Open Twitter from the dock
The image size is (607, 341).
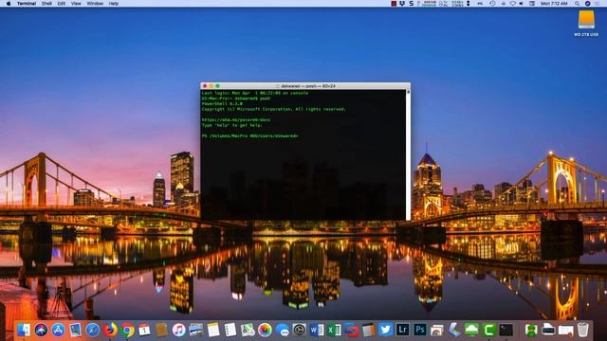[386, 330]
